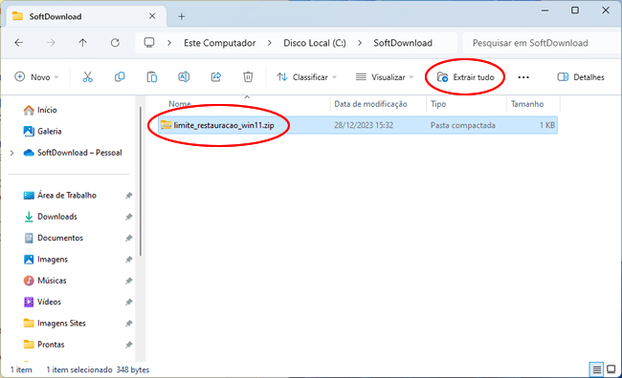Viewport: 622px width, 378px height.
Task: Open a new tab with plus
Action: coord(181,16)
